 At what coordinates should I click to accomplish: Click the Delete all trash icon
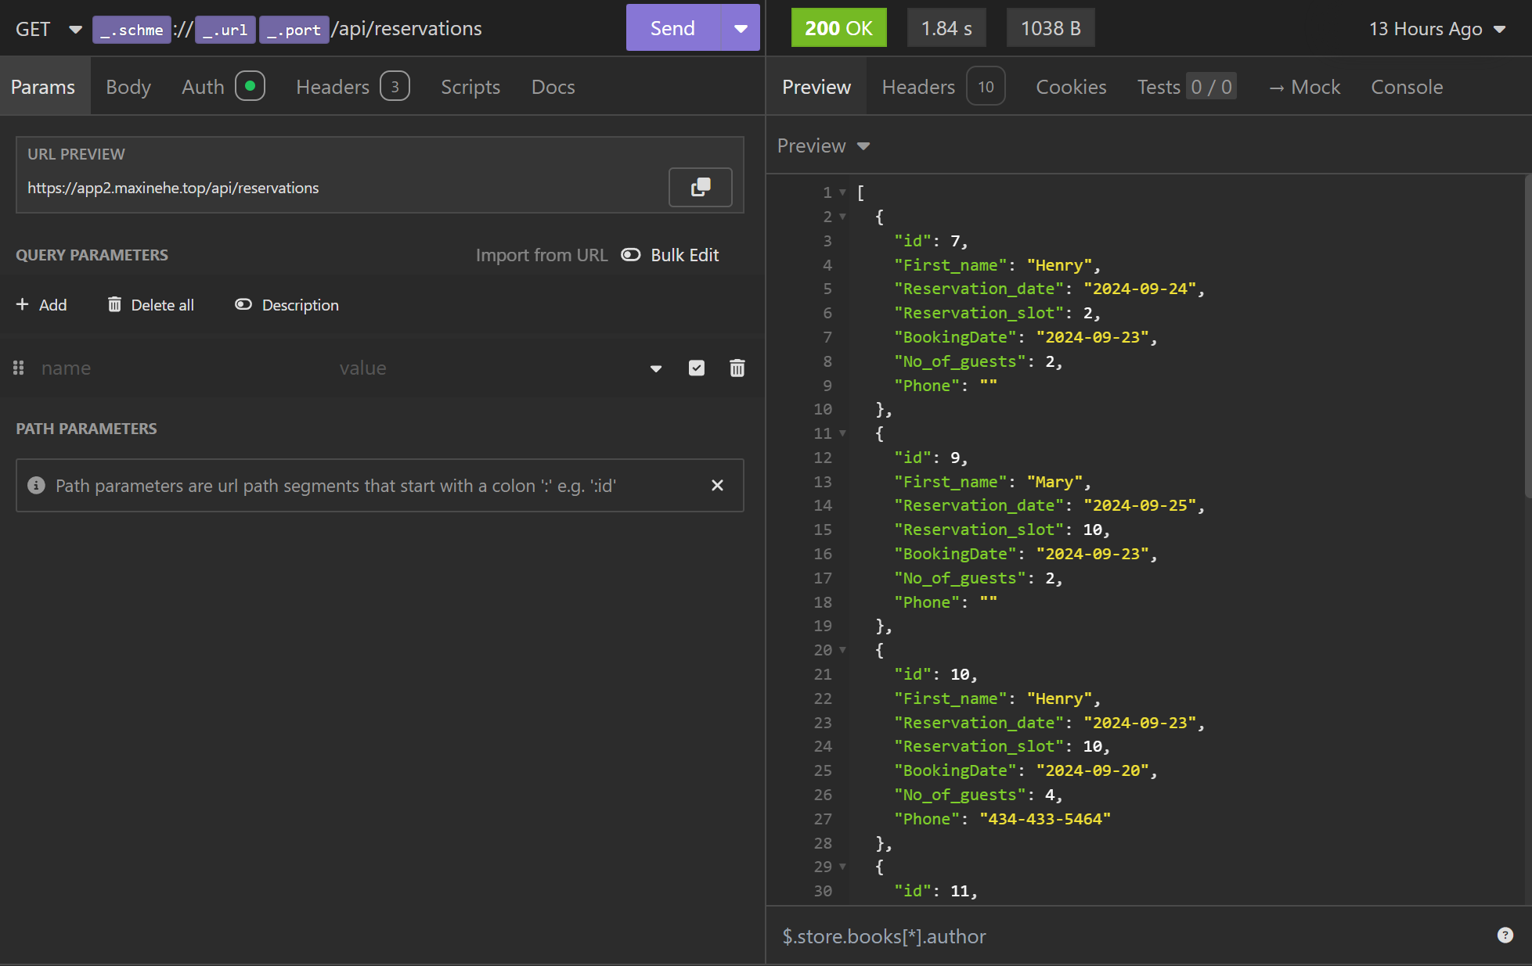point(114,304)
